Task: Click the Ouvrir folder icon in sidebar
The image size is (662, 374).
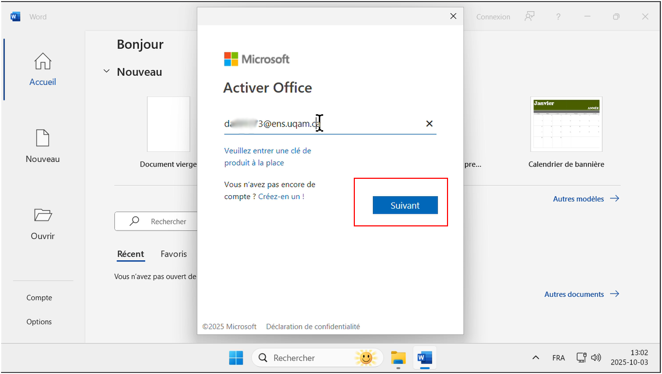Action: pyautogui.click(x=42, y=215)
